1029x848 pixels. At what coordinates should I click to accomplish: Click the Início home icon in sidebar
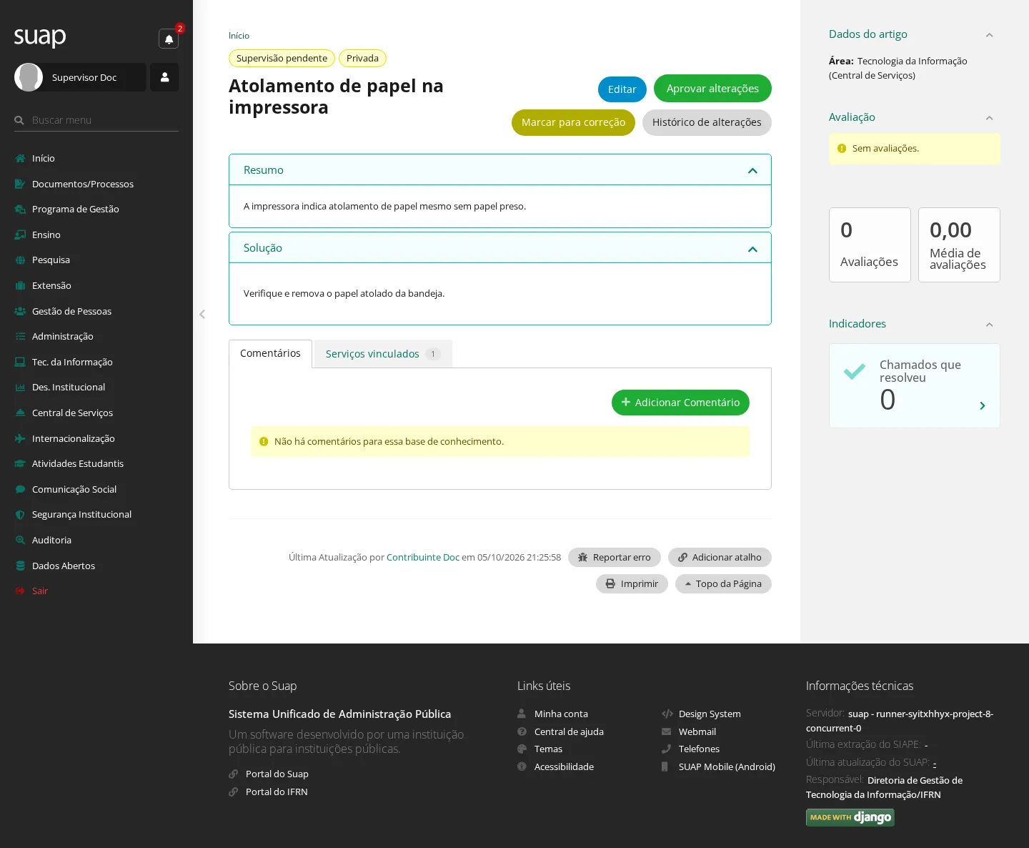(x=20, y=159)
